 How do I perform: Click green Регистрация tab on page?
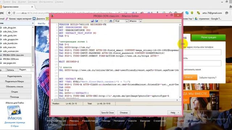click(x=208, y=38)
